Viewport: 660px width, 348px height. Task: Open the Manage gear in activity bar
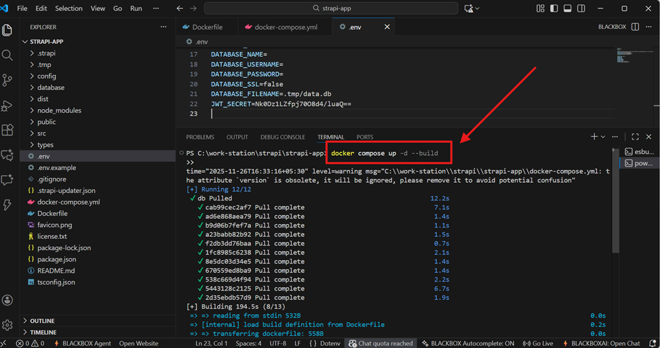coord(7,325)
